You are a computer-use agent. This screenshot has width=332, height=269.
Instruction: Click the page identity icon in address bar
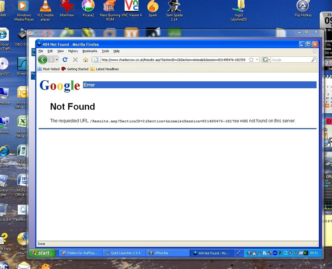click(x=96, y=60)
